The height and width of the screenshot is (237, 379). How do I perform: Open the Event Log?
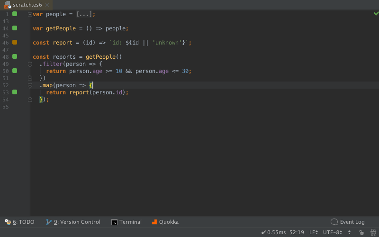tap(348, 222)
